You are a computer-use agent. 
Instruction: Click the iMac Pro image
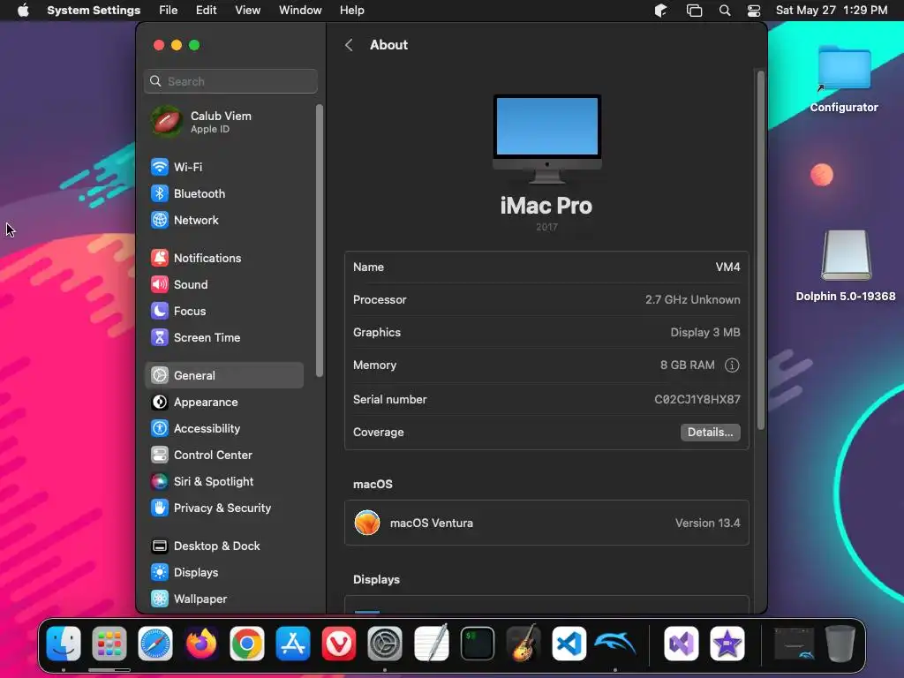point(546,139)
